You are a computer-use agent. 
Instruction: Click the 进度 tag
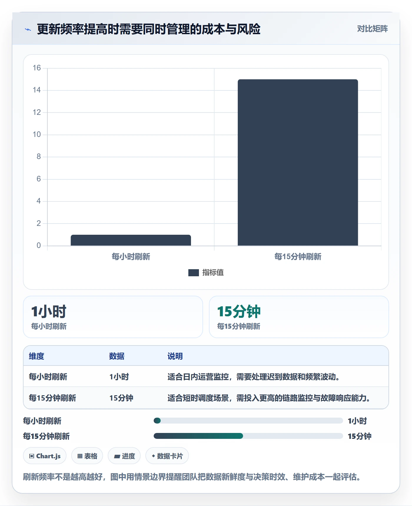(124, 456)
